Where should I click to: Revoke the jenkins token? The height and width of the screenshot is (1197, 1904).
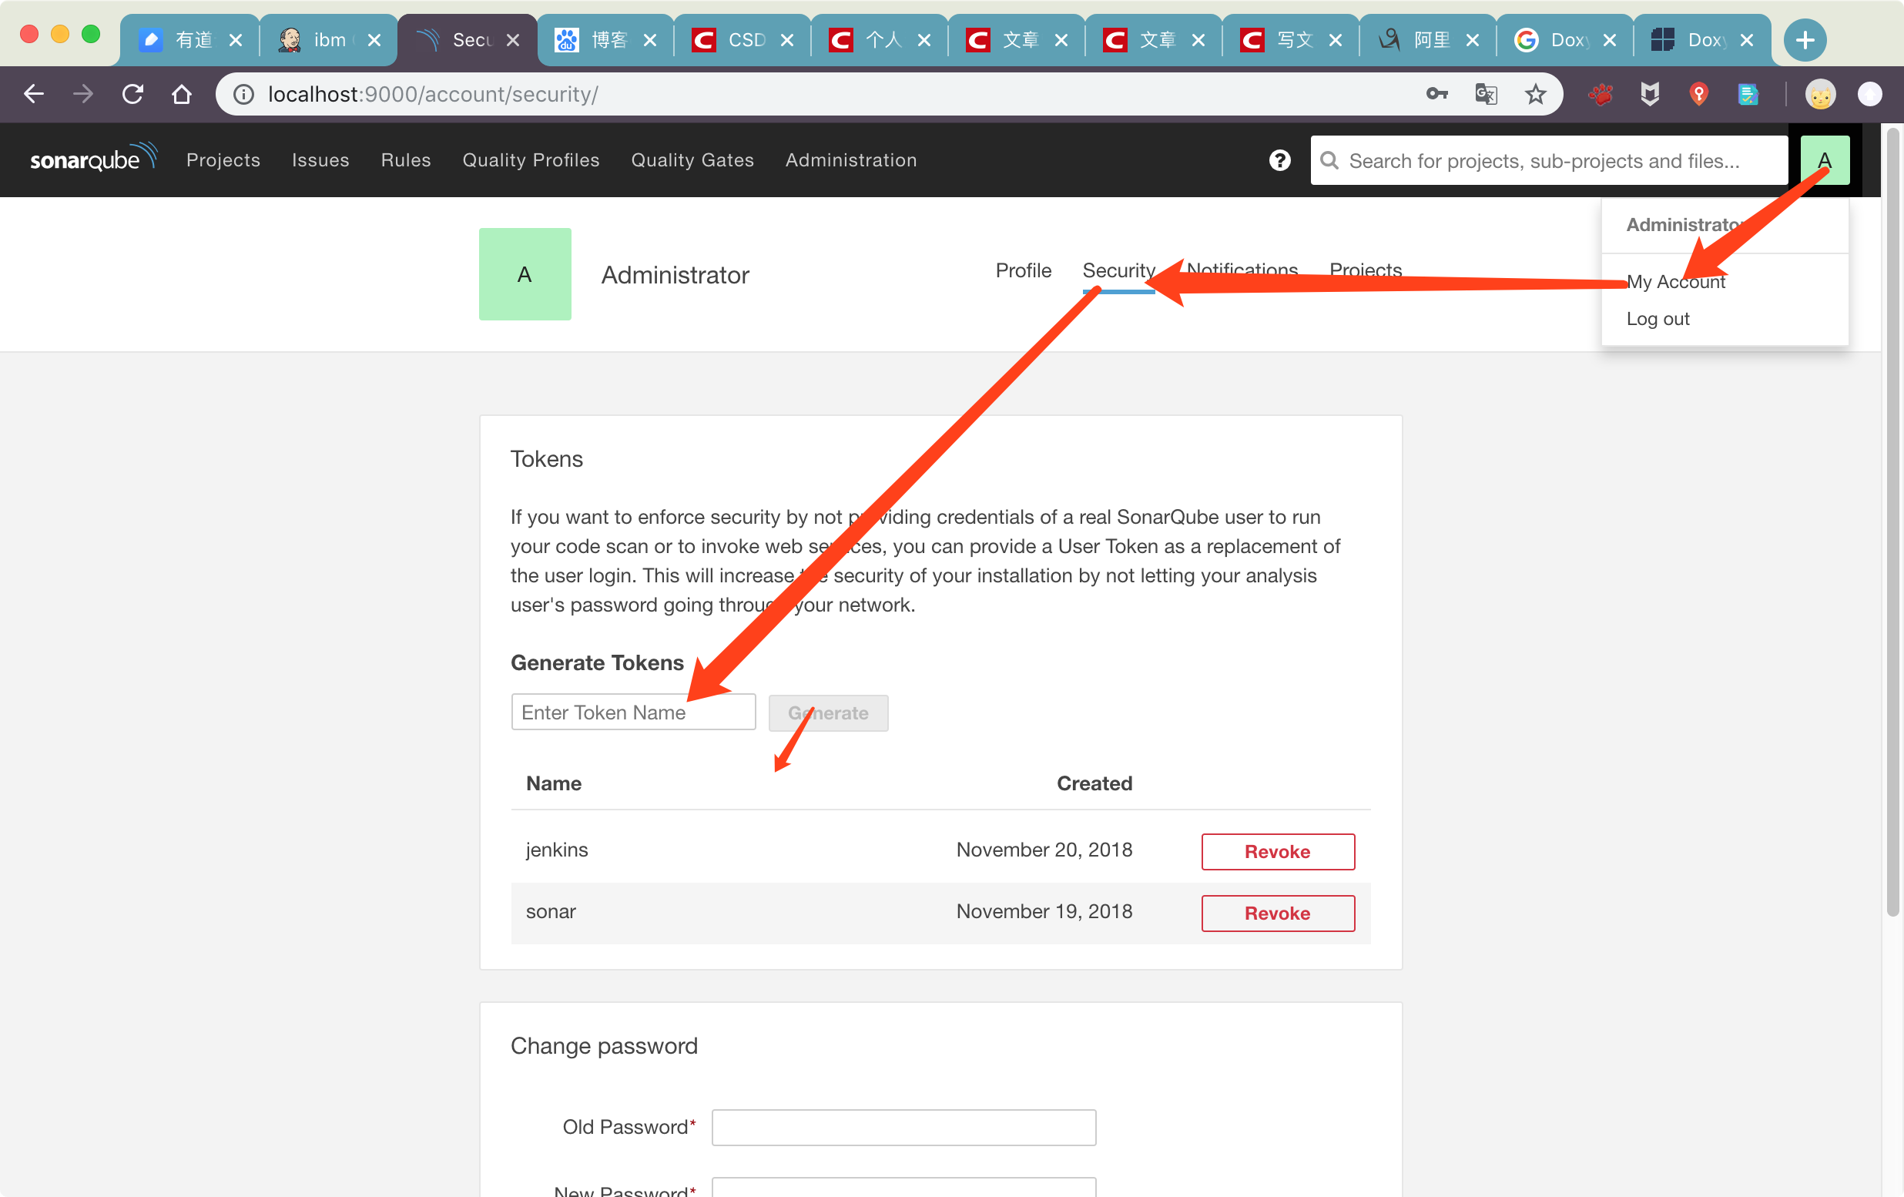pyautogui.click(x=1277, y=851)
